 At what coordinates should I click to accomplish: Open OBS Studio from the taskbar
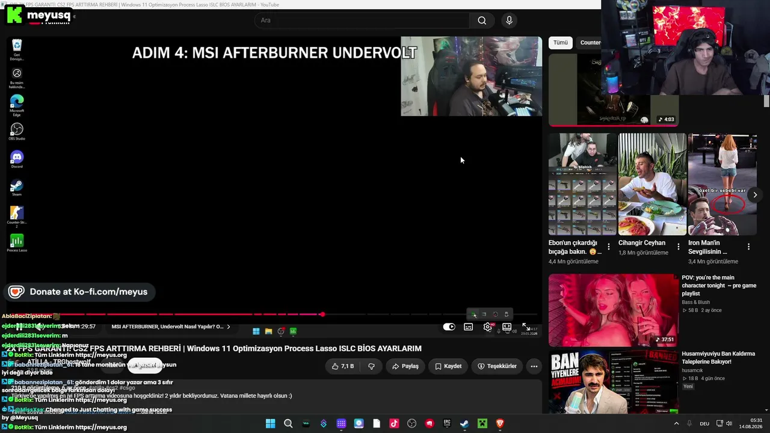click(411, 423)
